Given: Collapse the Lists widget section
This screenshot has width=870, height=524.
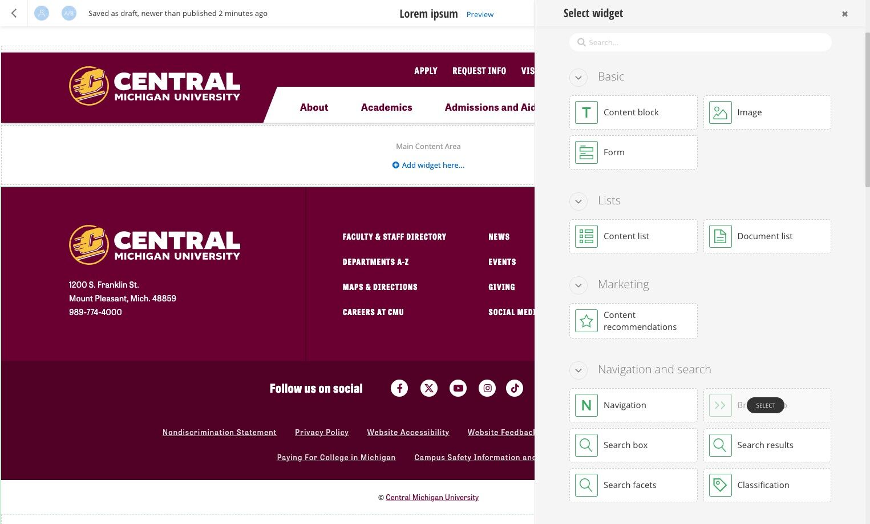Looking at the screenshot, I should pyautogui.click(x=578, y=201).
